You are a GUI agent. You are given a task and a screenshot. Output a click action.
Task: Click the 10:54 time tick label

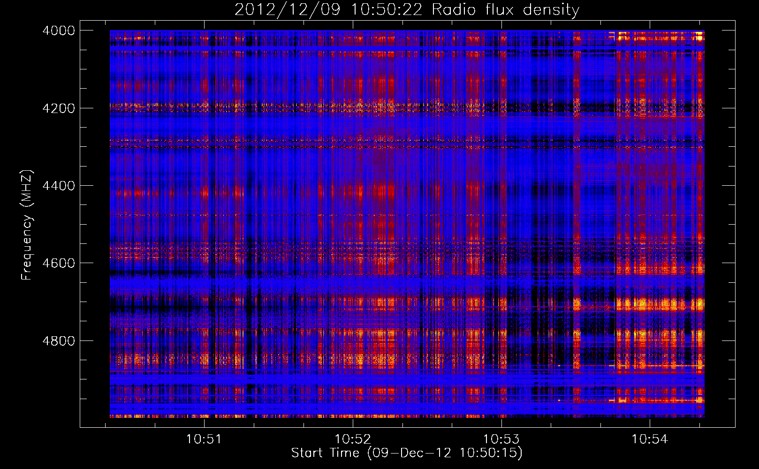pyautogui.click(x=650, y=439)
